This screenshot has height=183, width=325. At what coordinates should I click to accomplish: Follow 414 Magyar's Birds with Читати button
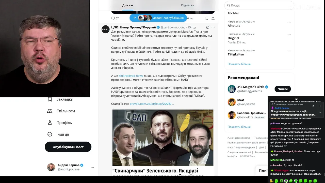(x=283, y=89)
